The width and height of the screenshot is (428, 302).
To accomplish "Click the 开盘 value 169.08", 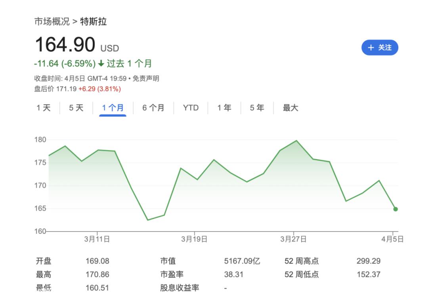I will (97, 261).
